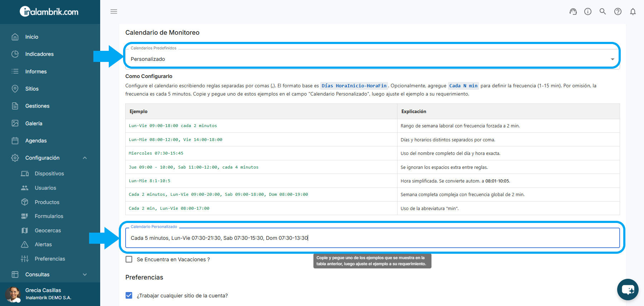This screenshot has width=644, height=306.
Task: Click the 'Calendario de Monitoreo' heading
Action: pyautogui.click(x=162, y=33)
